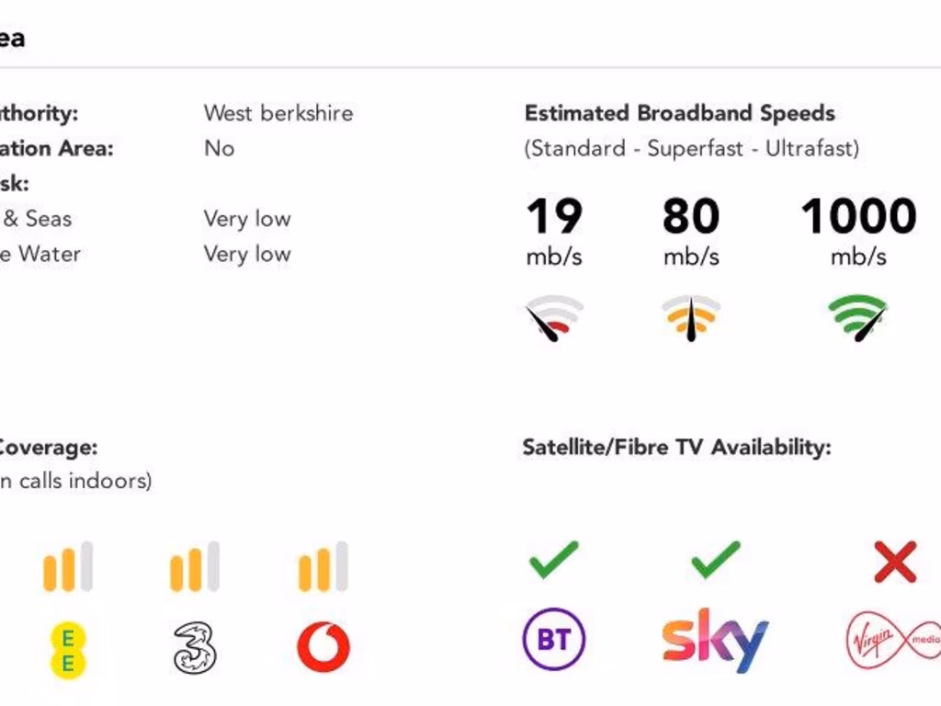Click the Vodafone logo icon

pos(323,647)
